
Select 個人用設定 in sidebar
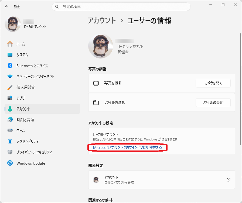click(x=42, y=87)
